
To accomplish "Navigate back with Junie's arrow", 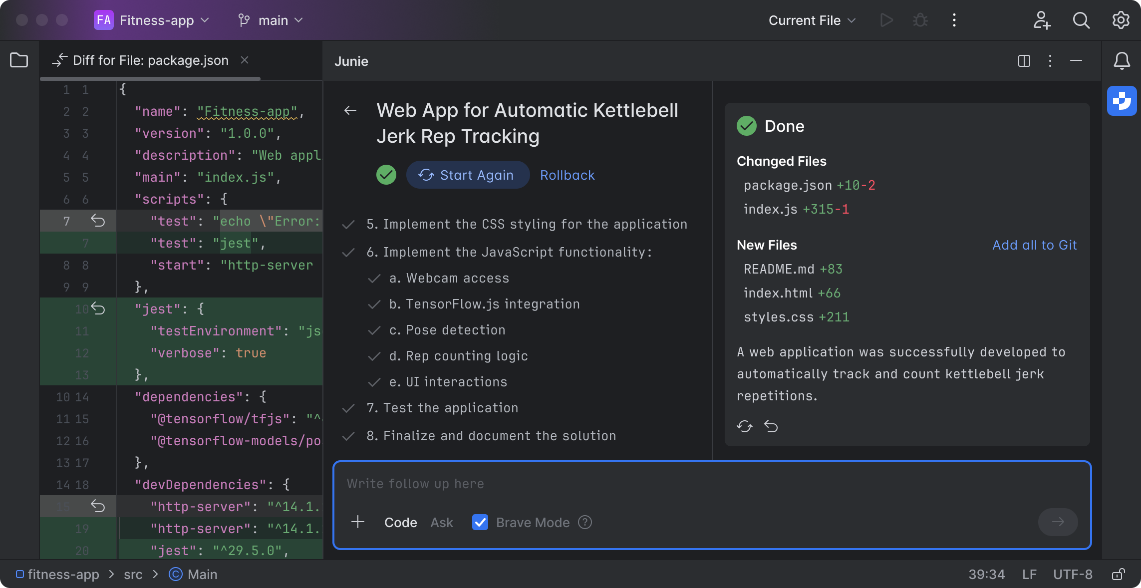I will coord(350,110).
